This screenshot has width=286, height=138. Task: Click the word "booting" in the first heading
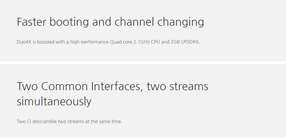coord(69,22)
